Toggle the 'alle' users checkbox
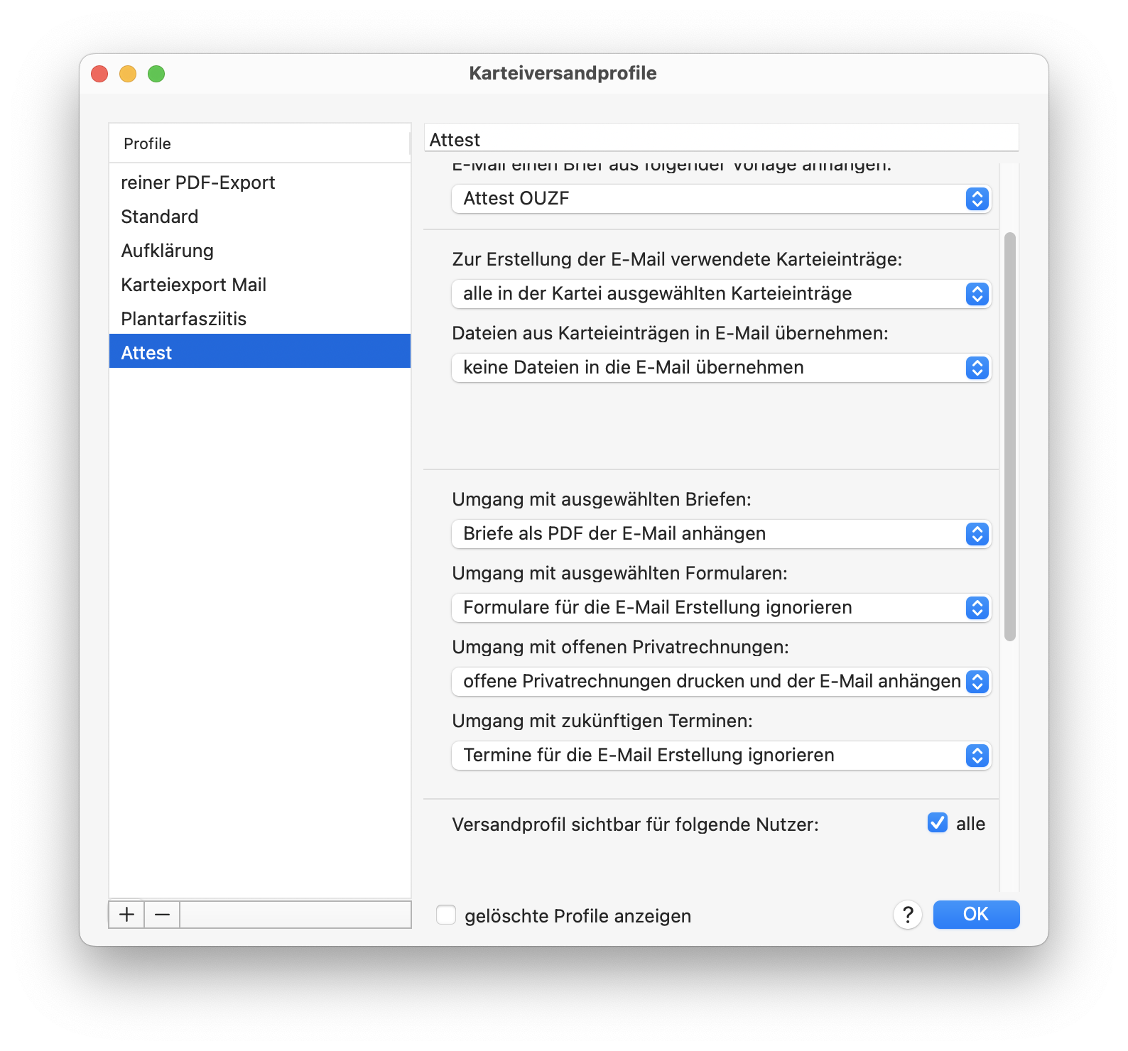 tap(938, 823)
